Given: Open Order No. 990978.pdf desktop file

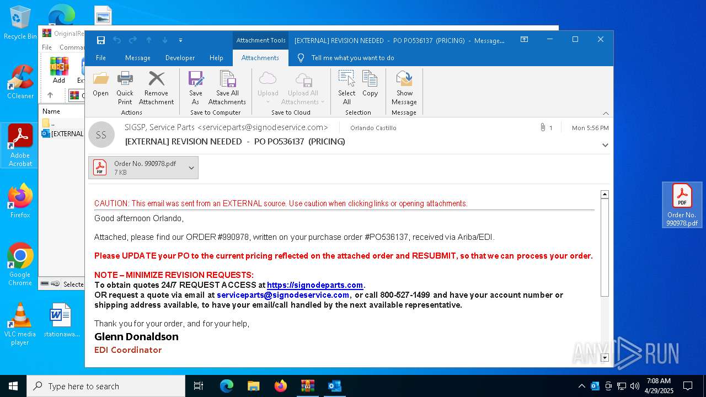Looking at the screenshot, I should coord(682,205).
